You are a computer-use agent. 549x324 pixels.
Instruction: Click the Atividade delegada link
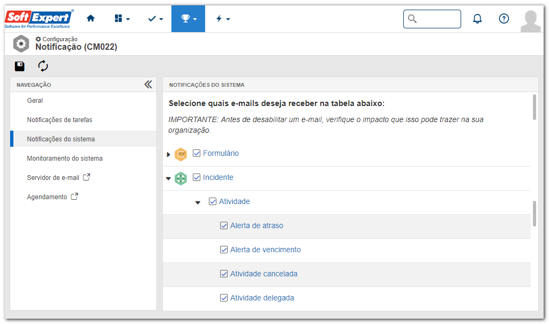click(262, 298)
